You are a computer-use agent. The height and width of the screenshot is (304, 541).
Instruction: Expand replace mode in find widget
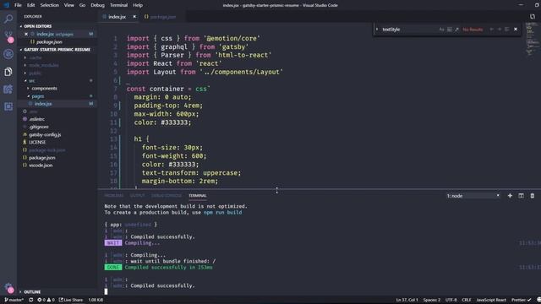(x=377, y=30)
